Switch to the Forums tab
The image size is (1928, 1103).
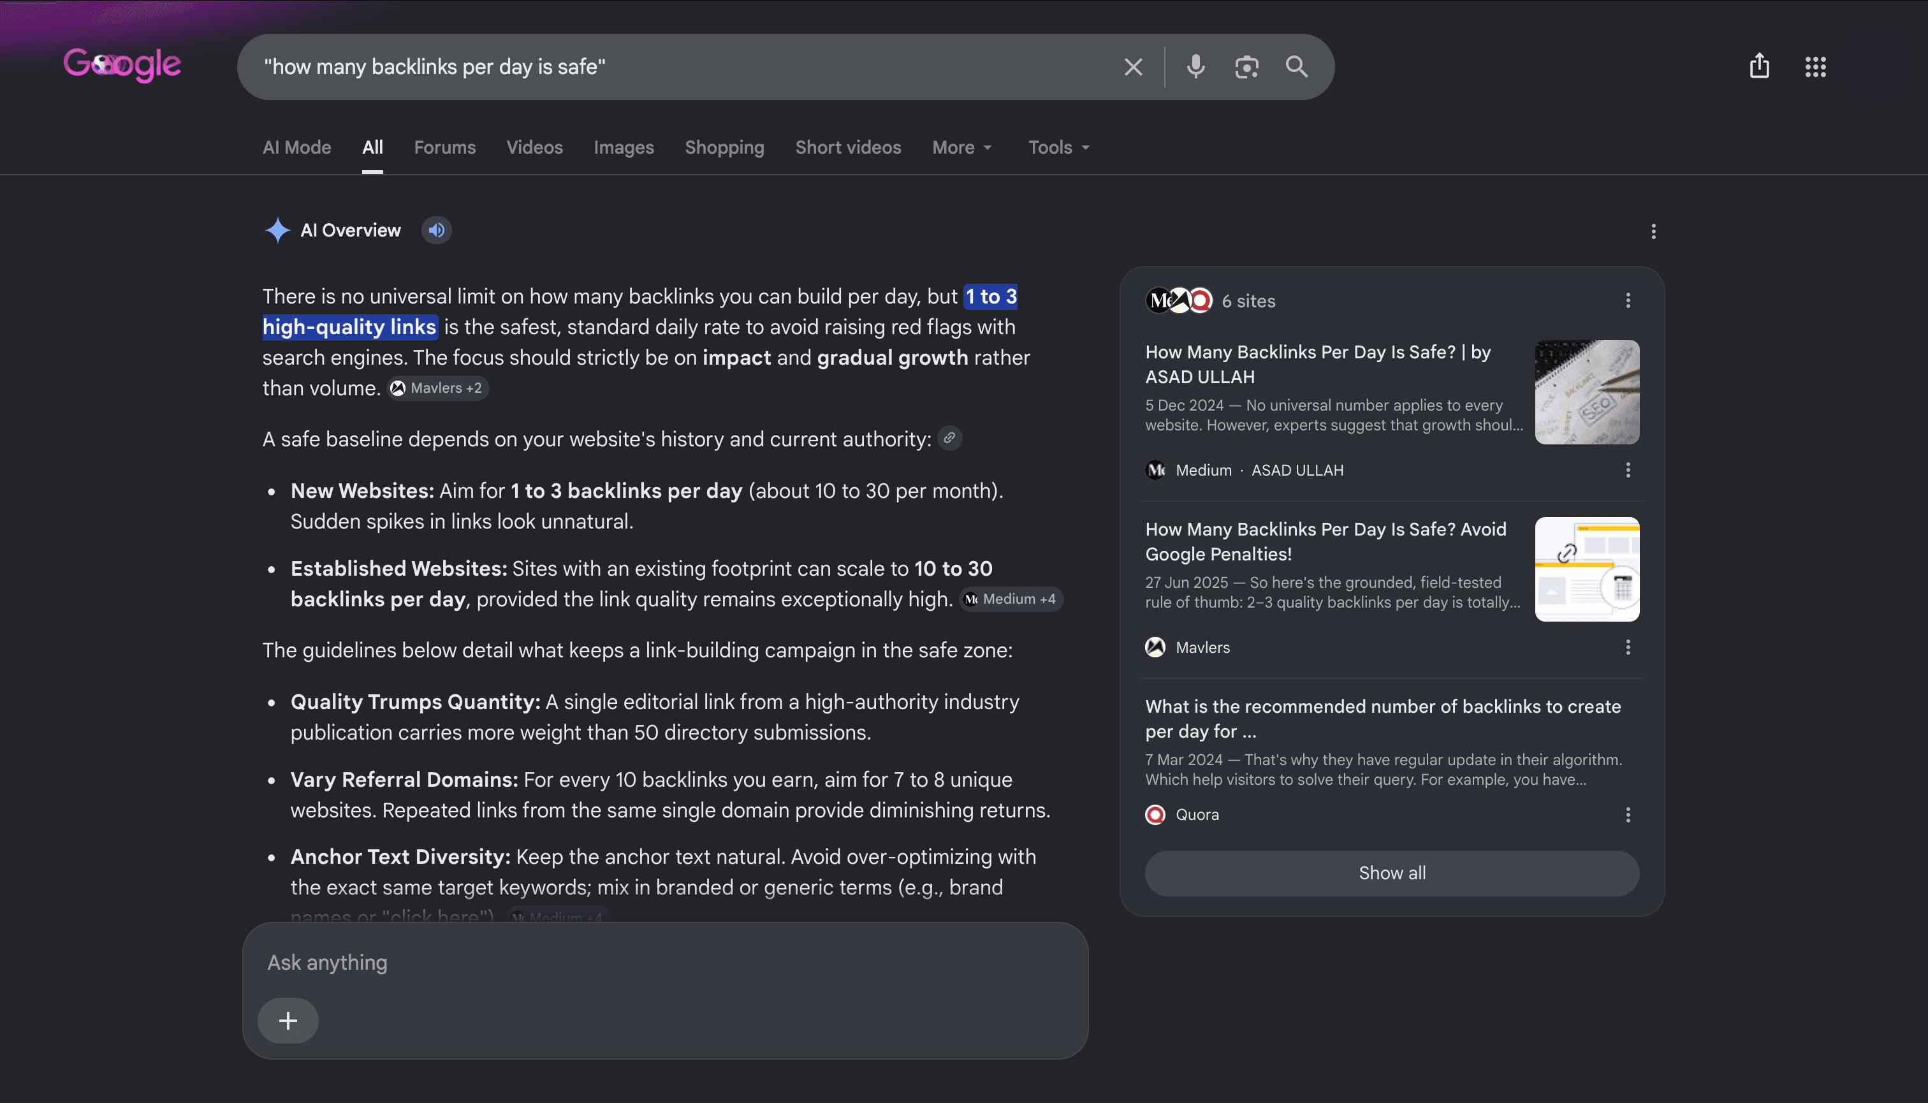[444, 148]
